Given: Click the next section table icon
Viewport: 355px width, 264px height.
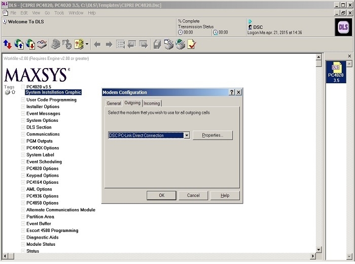Looking at the screenshot, I should (x=144, y=44).
